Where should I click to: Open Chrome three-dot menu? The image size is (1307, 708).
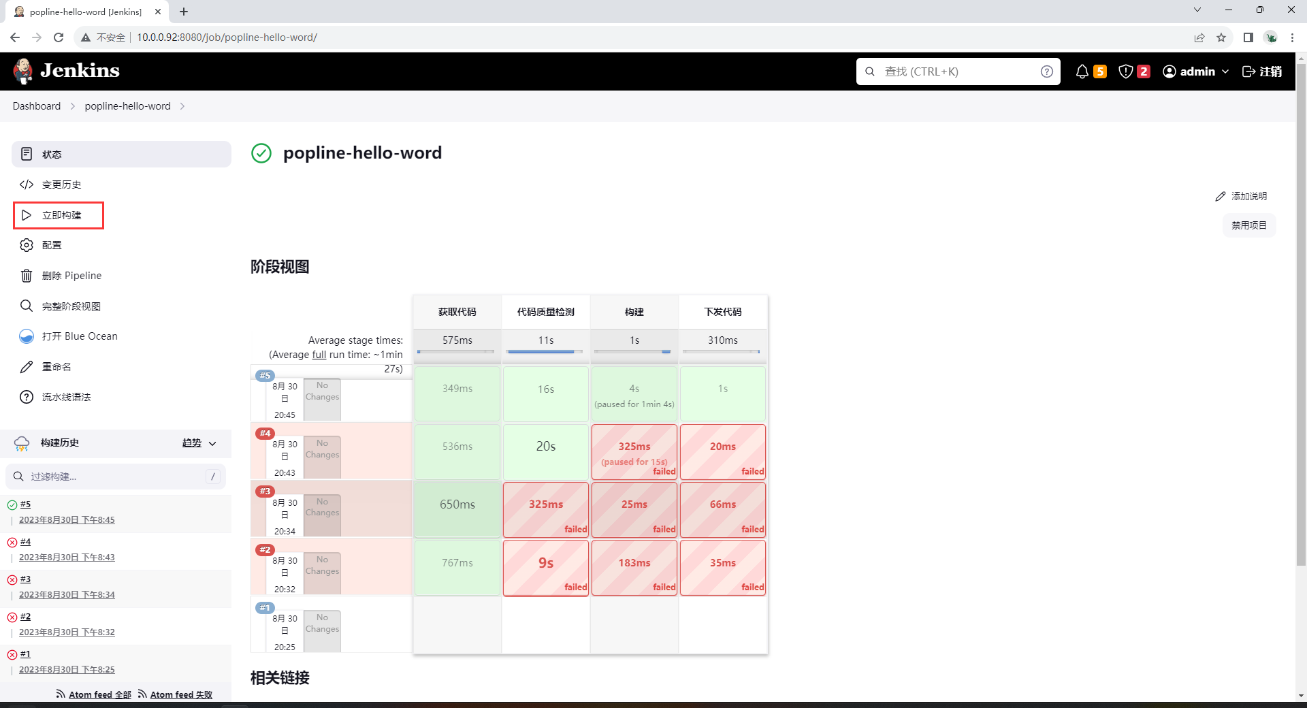tap(1292, 37)
